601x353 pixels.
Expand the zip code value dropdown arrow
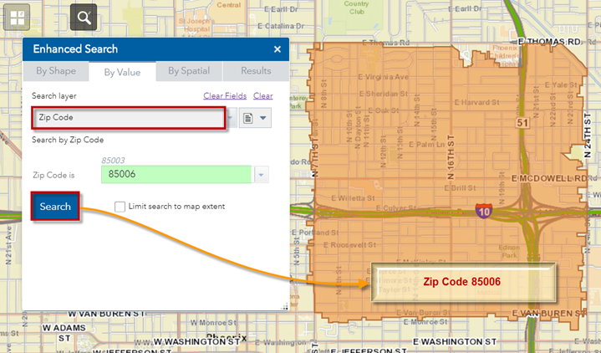[x=262, y=174]
